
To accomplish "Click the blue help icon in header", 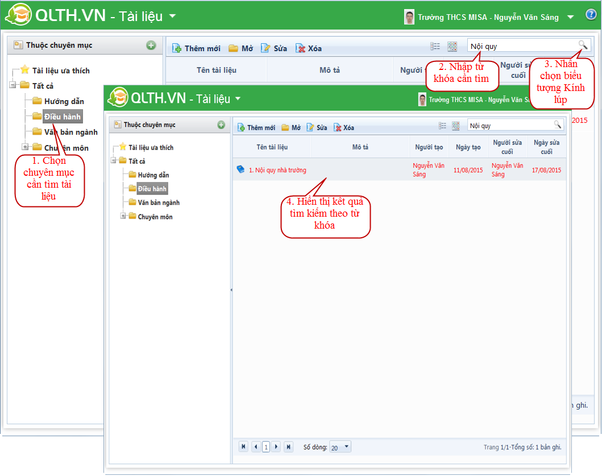I will click(591, 15).
